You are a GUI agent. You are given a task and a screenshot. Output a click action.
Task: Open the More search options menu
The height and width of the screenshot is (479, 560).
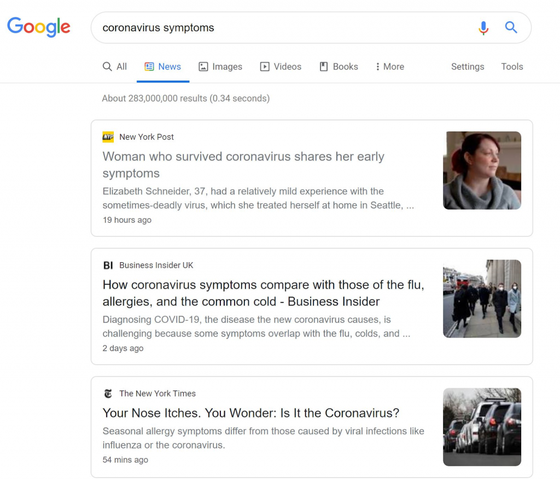389,66
